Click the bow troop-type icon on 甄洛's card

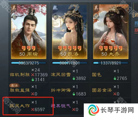click(55, 17)
